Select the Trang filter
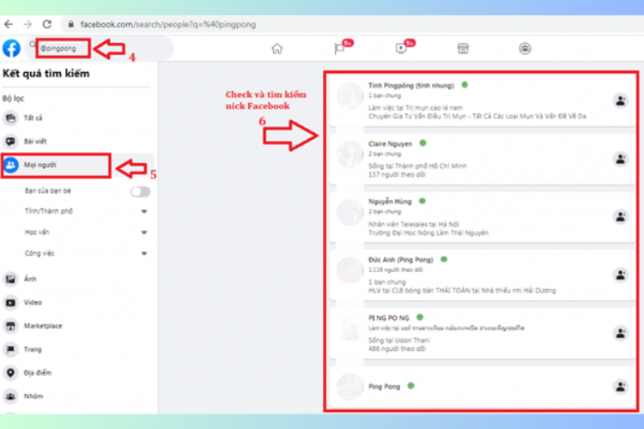644x429 pixels. (76, 349)
